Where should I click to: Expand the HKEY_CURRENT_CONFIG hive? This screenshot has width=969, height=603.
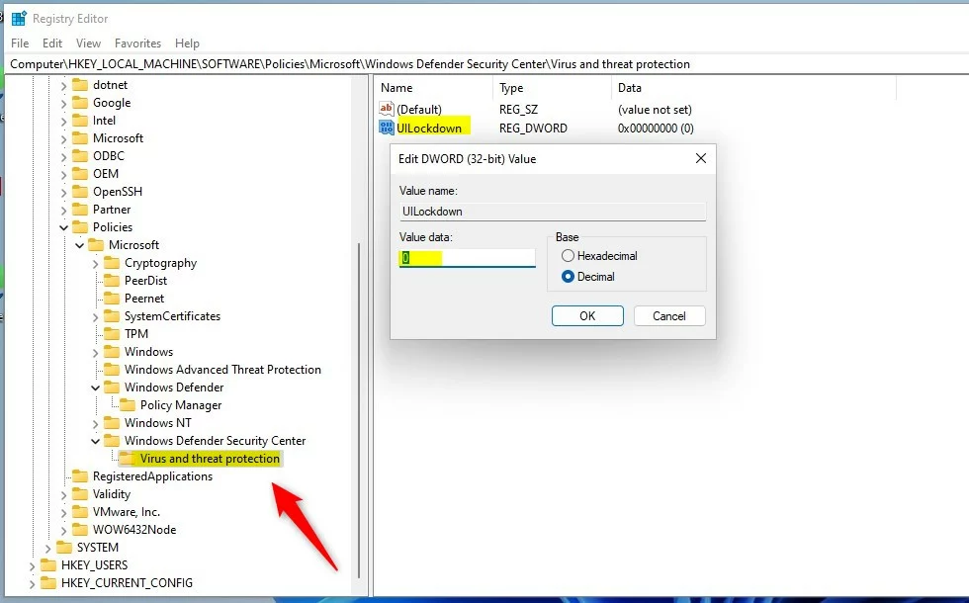click(x=32, y=583)
